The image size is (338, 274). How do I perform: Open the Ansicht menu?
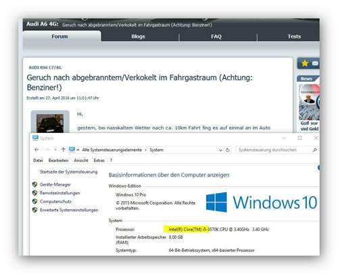(81, 161)
